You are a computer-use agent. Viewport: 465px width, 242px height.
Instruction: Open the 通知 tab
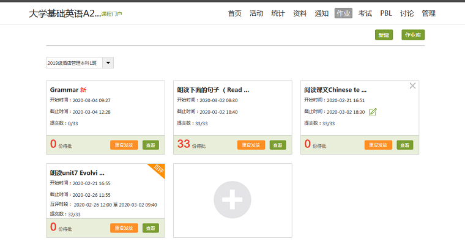(321, 13)
